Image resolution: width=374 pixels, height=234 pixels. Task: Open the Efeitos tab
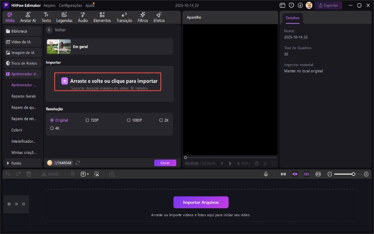(159, 17)
